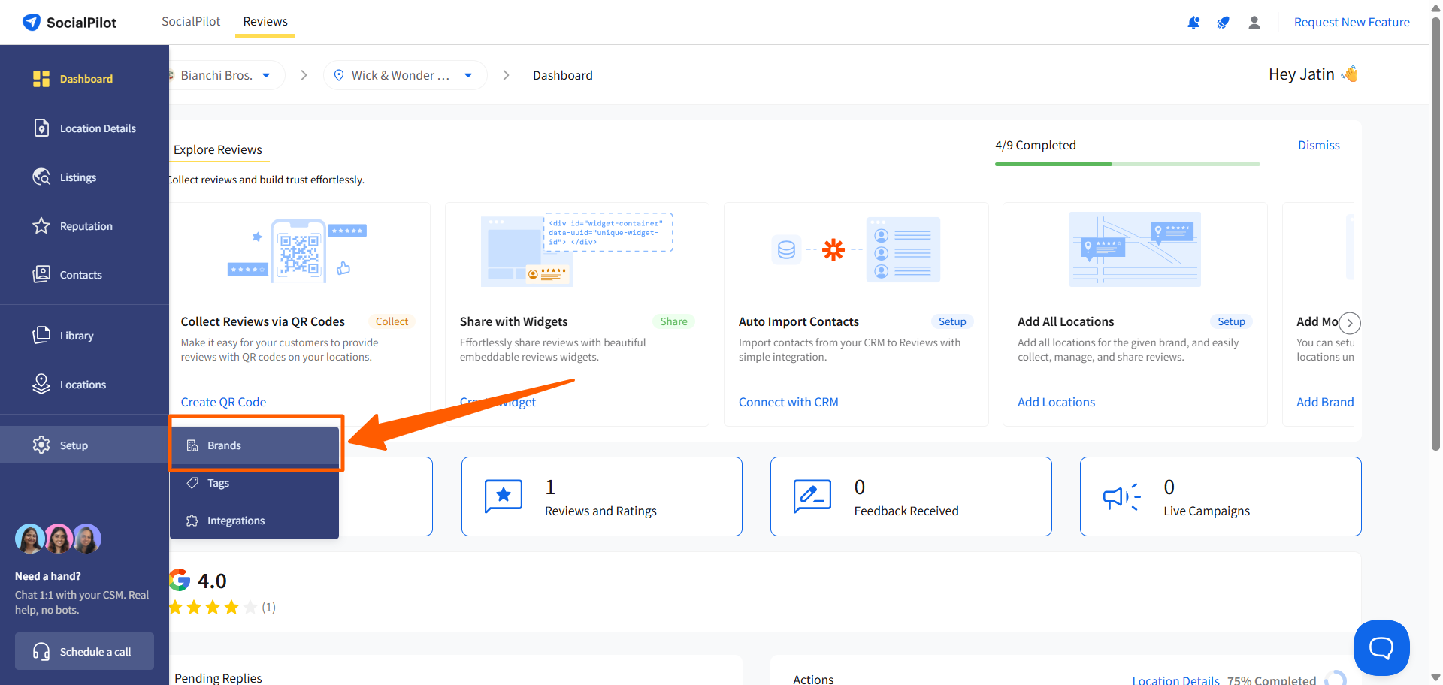
Task: Open Reputation in the sidebar
Action: coord(84,226)
